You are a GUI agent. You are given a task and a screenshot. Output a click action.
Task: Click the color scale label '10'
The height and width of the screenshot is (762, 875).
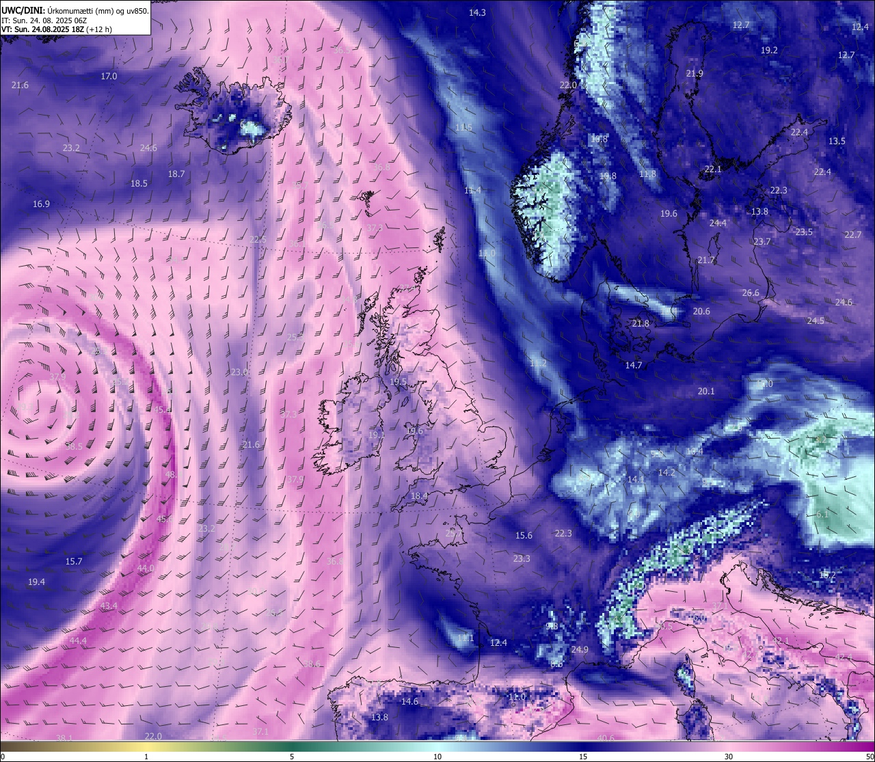pyautogui.click(x=437, y=757)
